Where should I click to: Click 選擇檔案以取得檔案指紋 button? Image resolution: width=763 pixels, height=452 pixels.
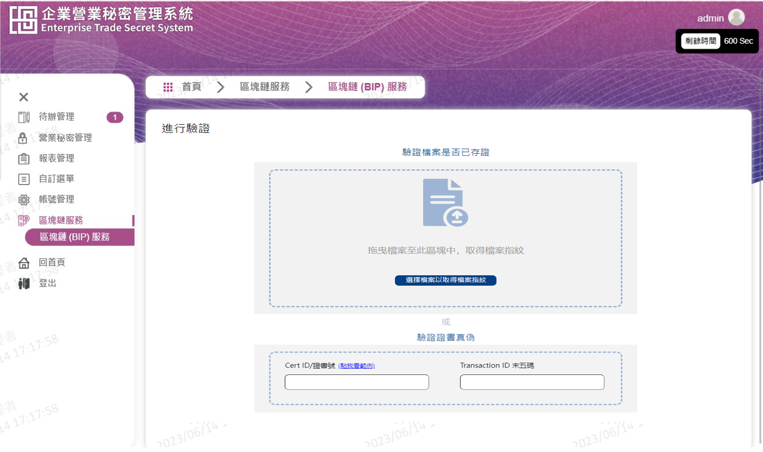point(445,280)
